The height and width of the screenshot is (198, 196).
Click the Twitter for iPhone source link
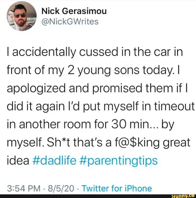[117, 189]
